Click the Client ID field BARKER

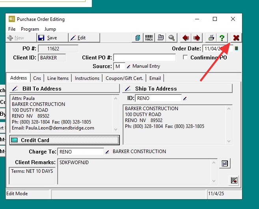52,58
